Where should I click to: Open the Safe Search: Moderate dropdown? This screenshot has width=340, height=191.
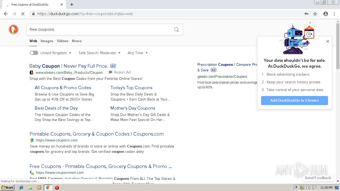coord(99,53)
